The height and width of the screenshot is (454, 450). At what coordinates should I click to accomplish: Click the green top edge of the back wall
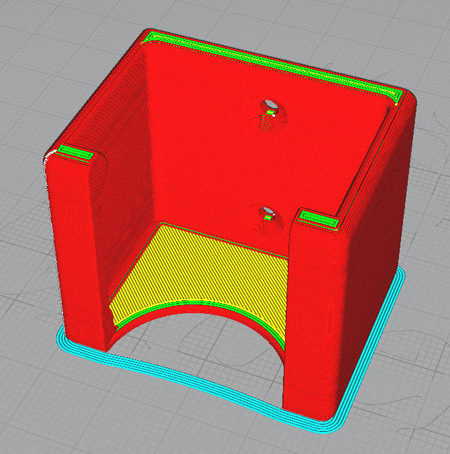click(274, 65)
